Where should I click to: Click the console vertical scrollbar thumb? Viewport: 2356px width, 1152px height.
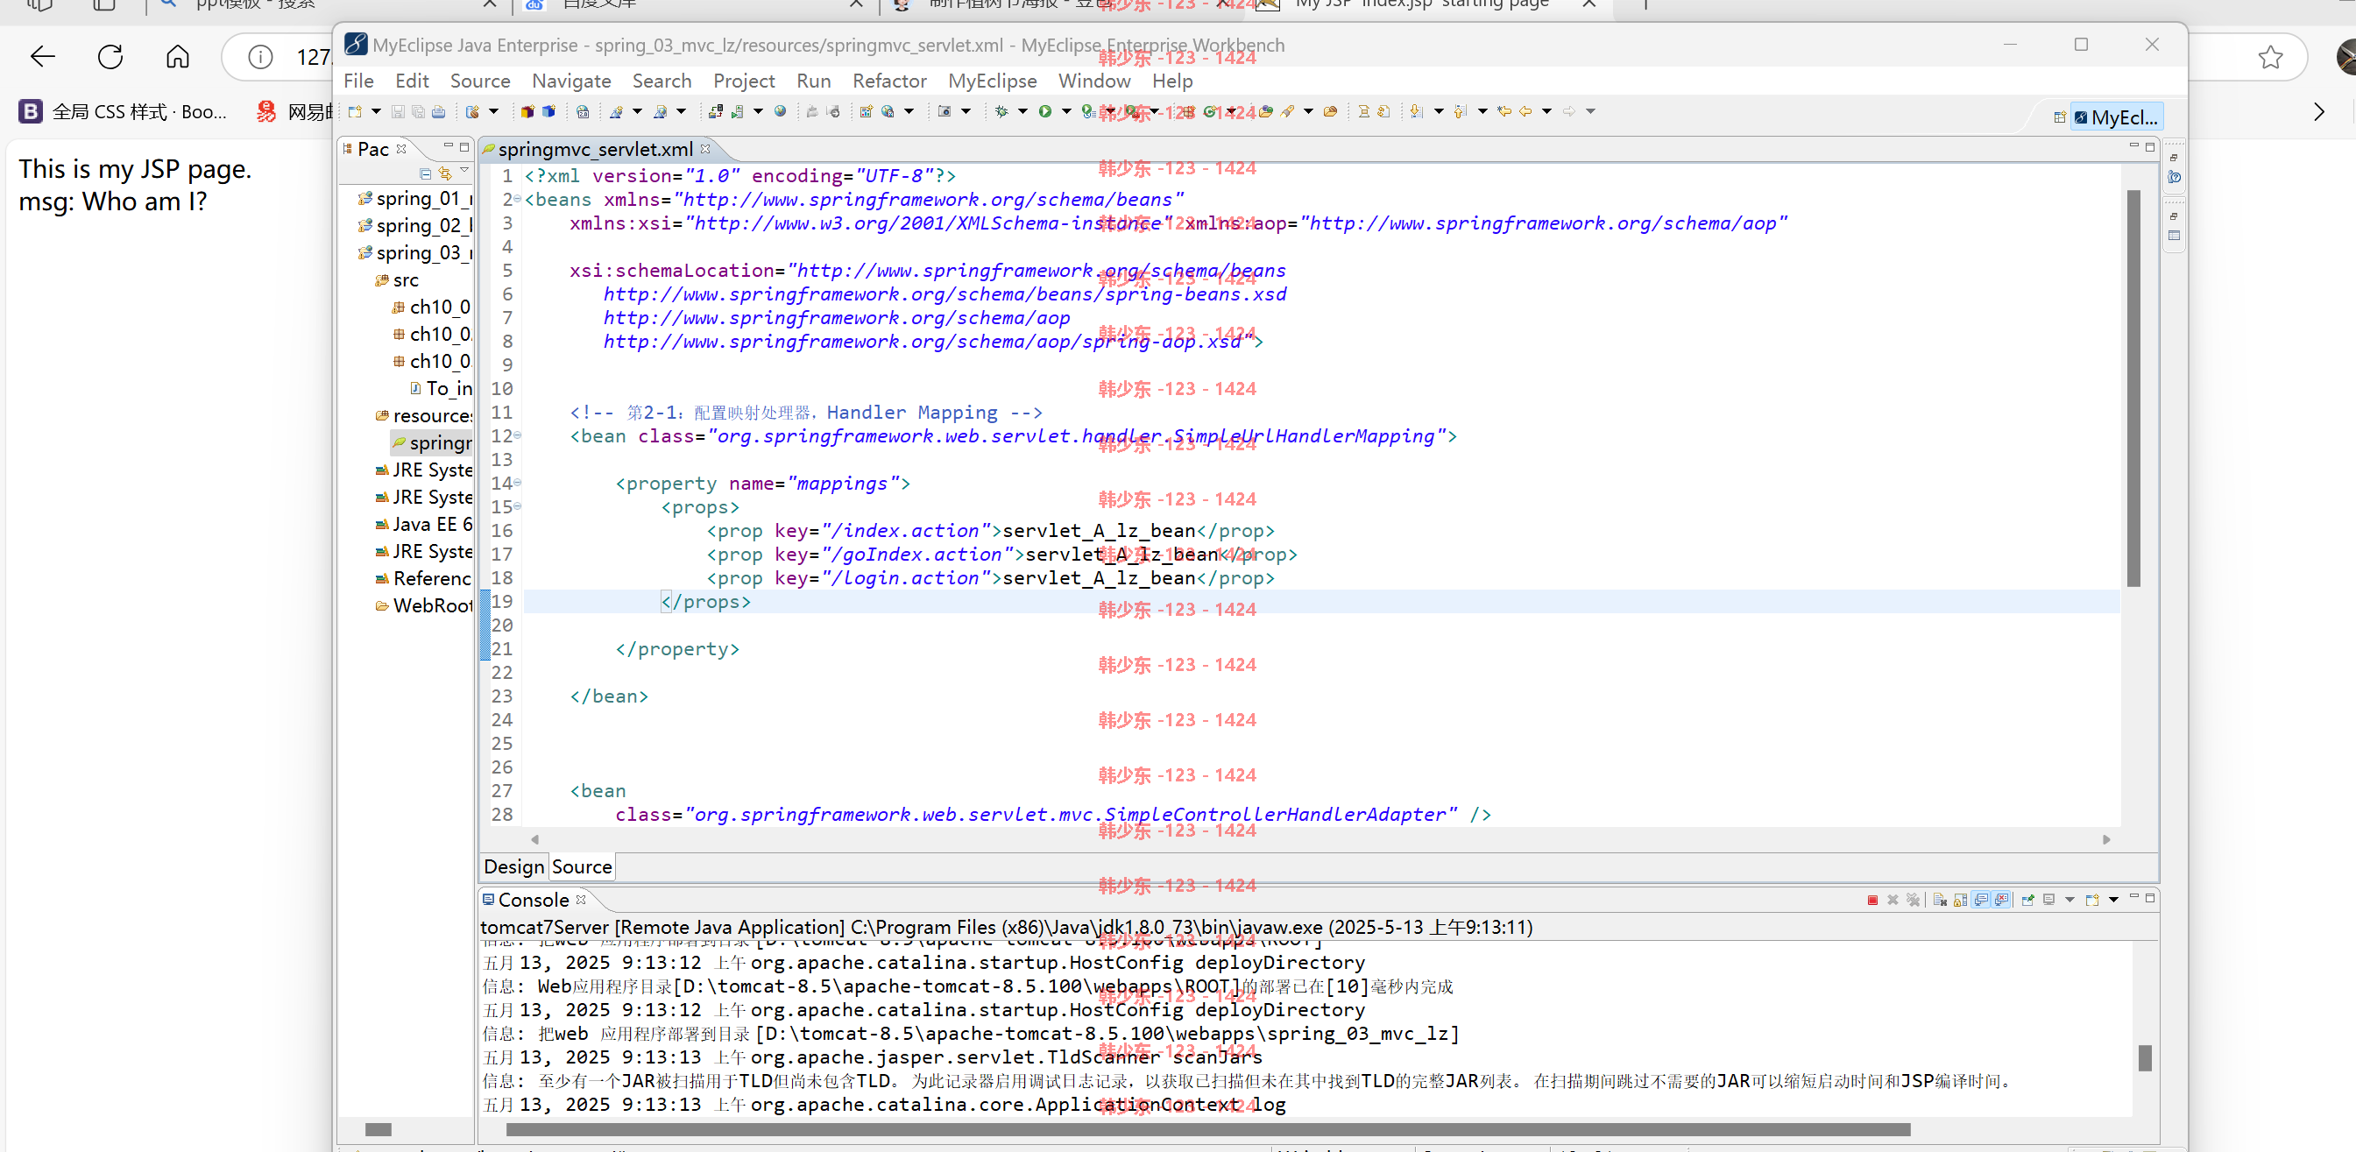[x=2145, y=1058]
